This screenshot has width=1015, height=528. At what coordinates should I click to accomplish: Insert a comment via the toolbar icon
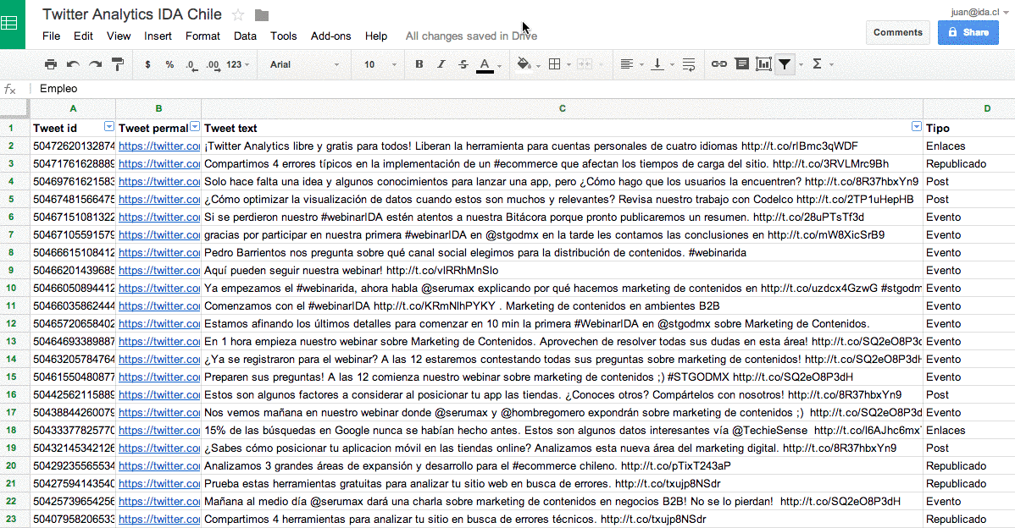pyautogui.click(x=741, y=63)
